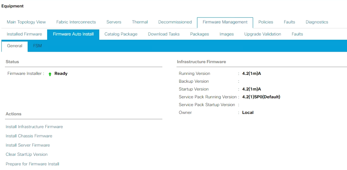Click the Firmware Installer label
Viewport: 347px width, 170px height.
tap(26, 73)
